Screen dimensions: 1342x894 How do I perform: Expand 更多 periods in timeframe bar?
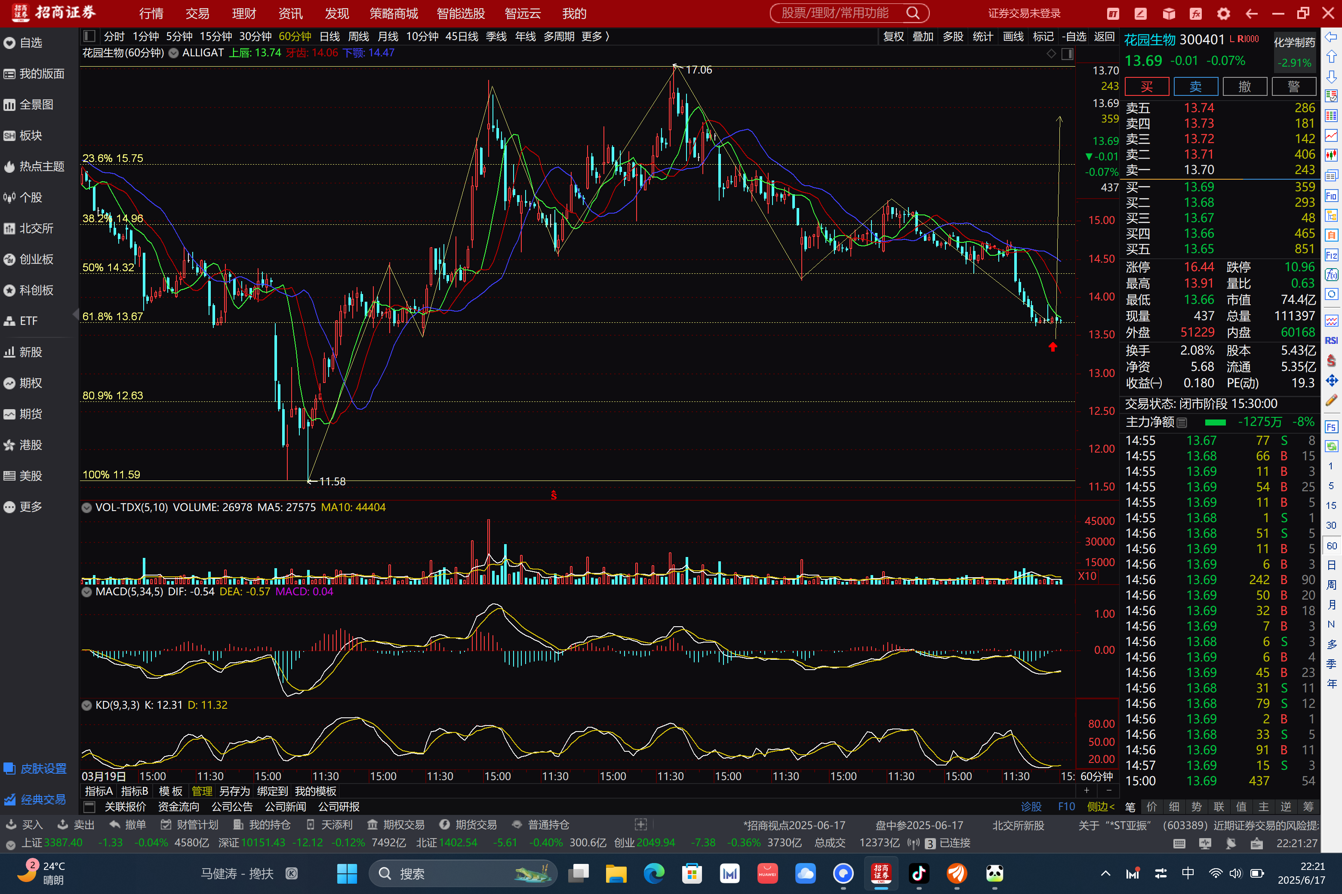tap(595, 37)
